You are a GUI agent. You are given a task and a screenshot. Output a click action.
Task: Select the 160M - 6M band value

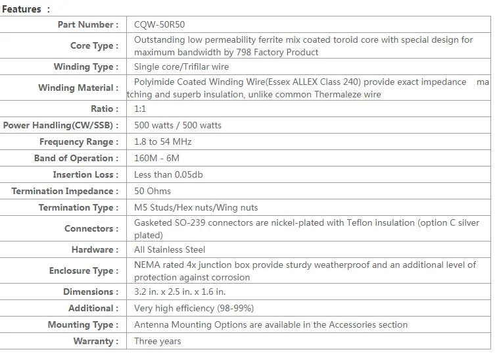pyautogui.click(x=156, y=158)
